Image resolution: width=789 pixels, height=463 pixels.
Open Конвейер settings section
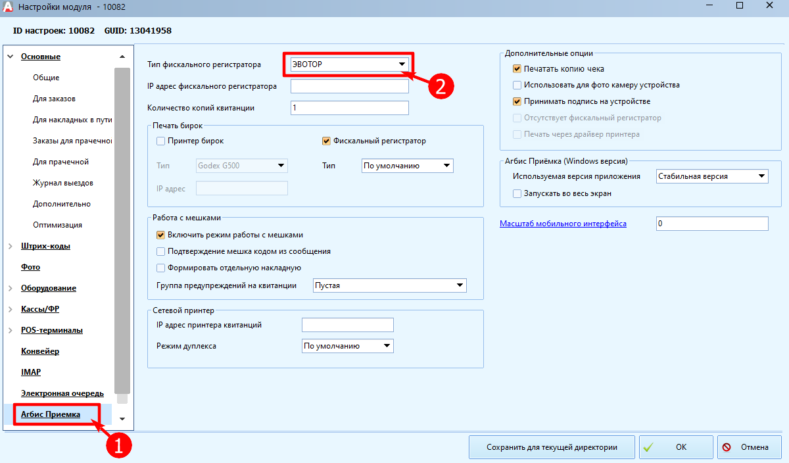click(x=40, y=351)
